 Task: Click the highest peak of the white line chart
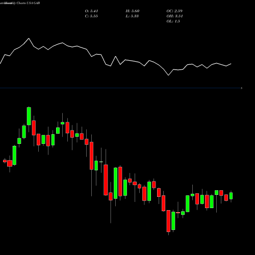(x=29, y=38)
